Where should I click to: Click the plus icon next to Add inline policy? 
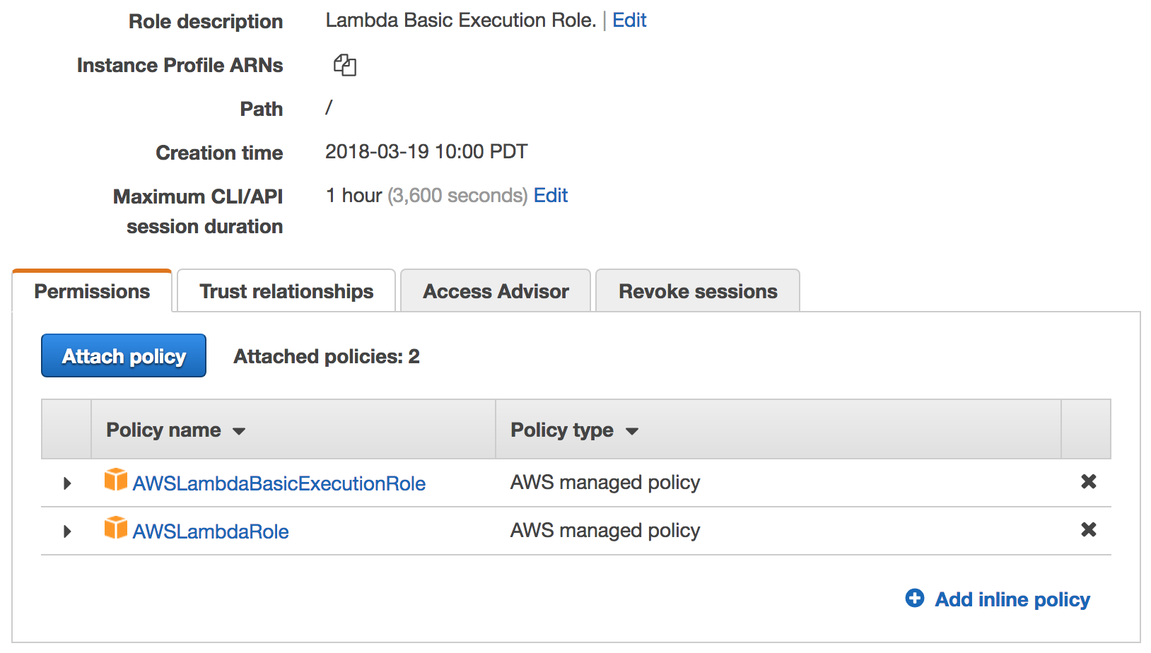pos(915,599)
